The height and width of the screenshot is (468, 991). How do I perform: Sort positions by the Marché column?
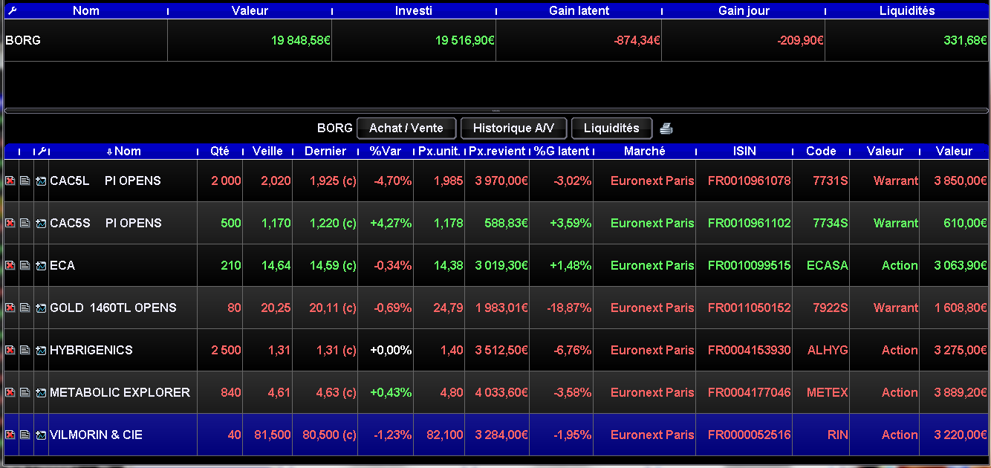(645, 151)
